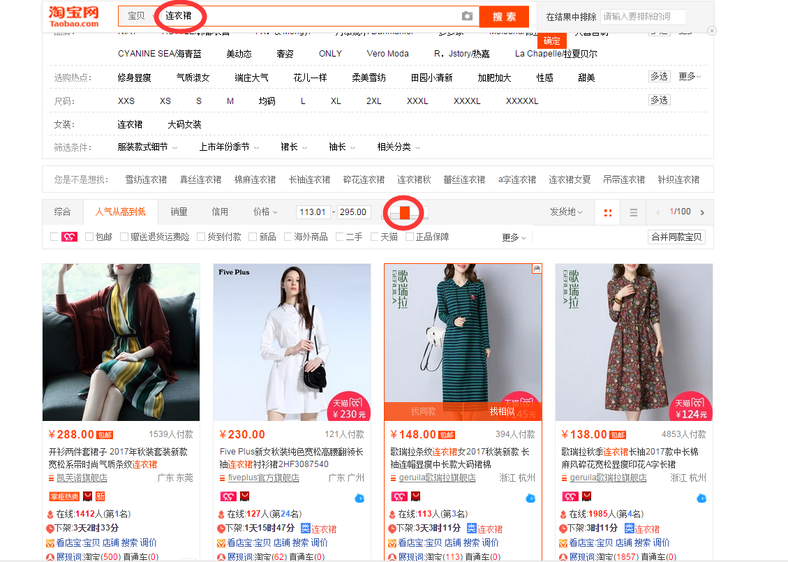Screen dimensions: 788x562
Task: Click Tmall badge on Five Plus dress image
Action: click(x=349, y=406)
